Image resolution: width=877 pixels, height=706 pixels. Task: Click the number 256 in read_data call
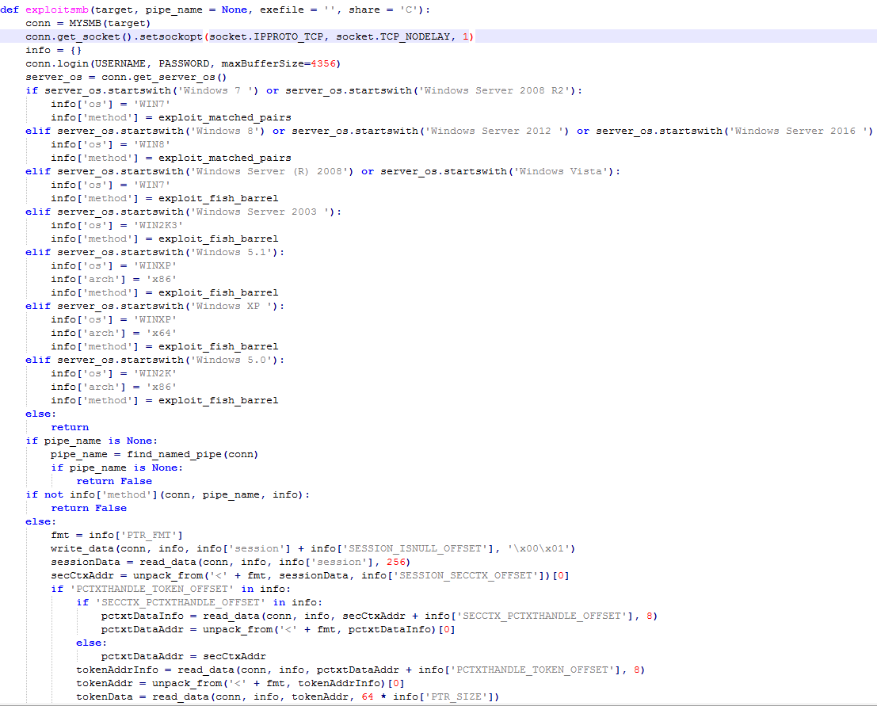click(396, 562)
